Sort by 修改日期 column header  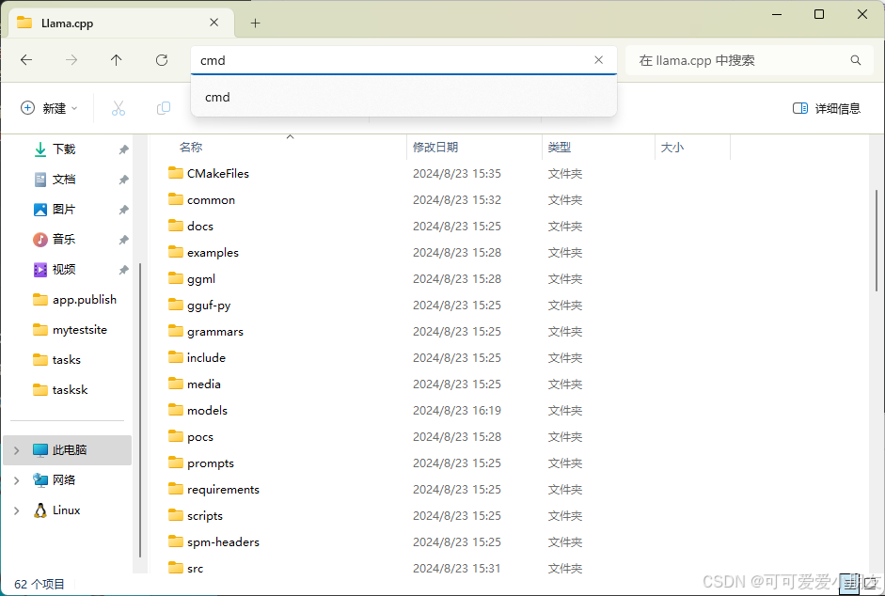(435, 148)
